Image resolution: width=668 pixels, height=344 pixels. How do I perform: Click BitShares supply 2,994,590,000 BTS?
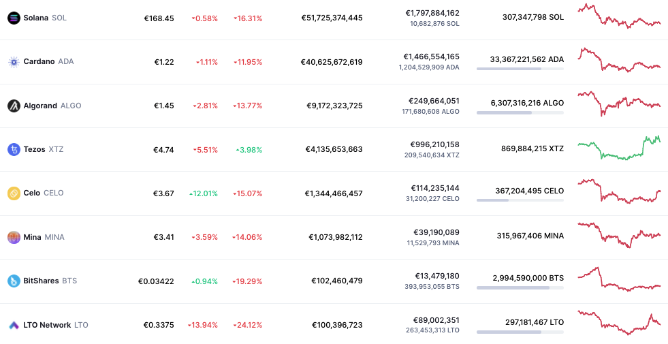(528, 278)
